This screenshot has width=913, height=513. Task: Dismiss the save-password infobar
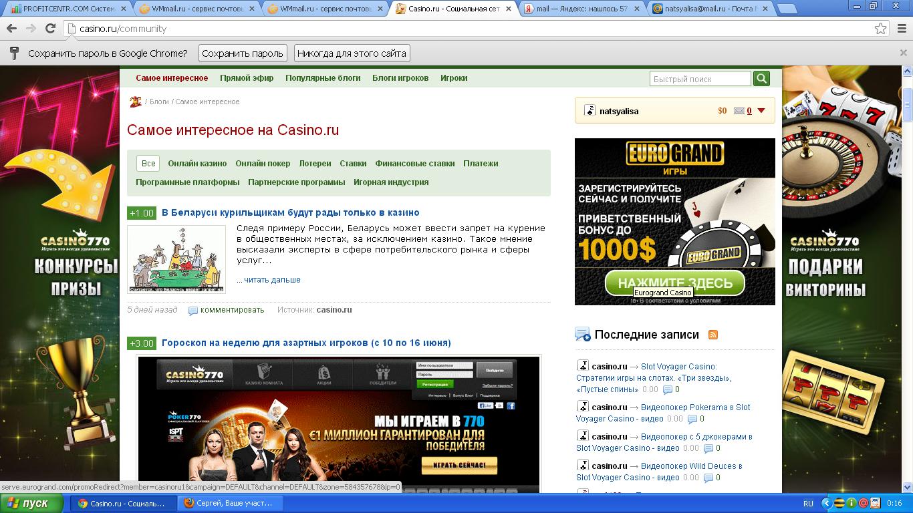904,53
